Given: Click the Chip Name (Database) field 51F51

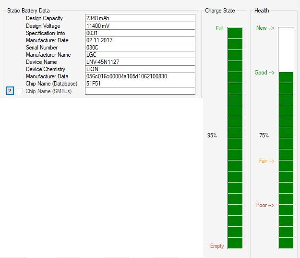Looking at the screenshot, I should tap(140, 84).
